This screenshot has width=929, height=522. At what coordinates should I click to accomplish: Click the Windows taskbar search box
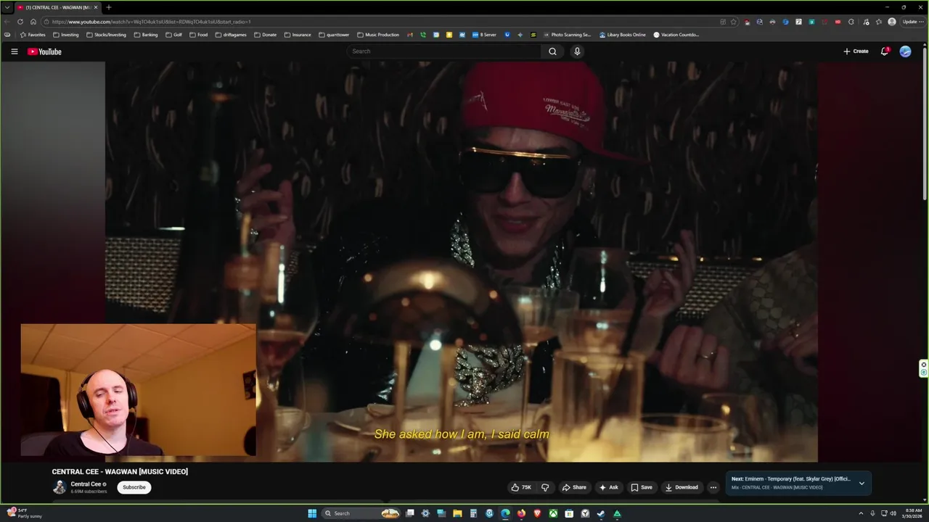pyautogui.click(x=361, y=513)
